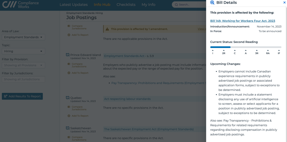Open the Checklists tab

click(x=126, y=5)
